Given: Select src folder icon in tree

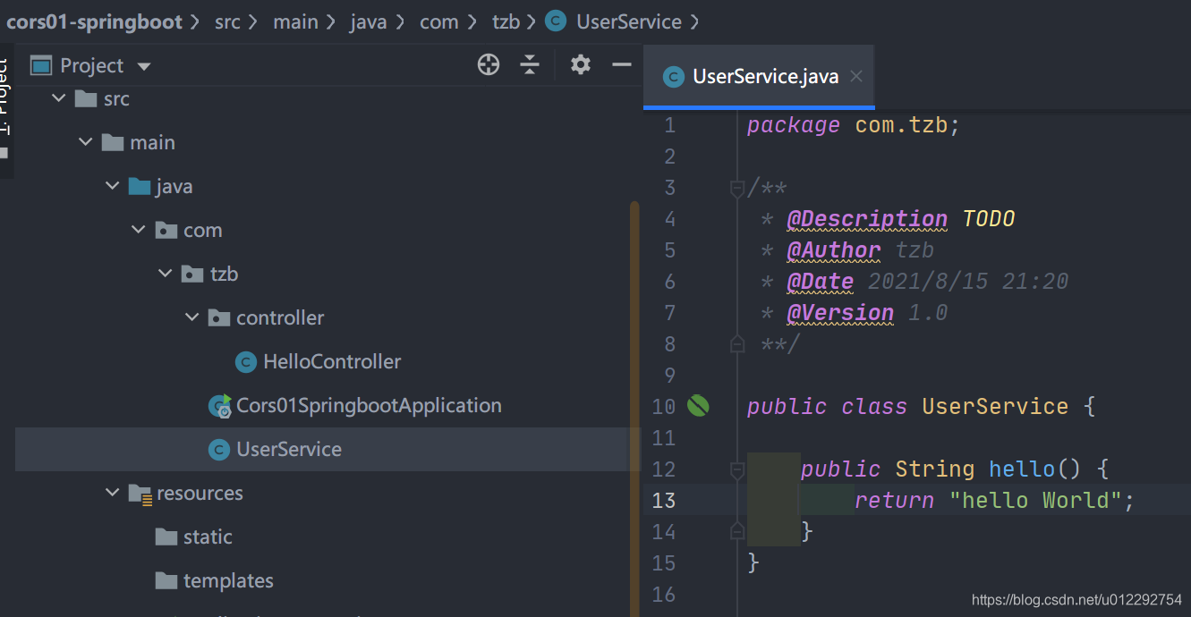Looking at the screenshot, I should coord(86,98).
